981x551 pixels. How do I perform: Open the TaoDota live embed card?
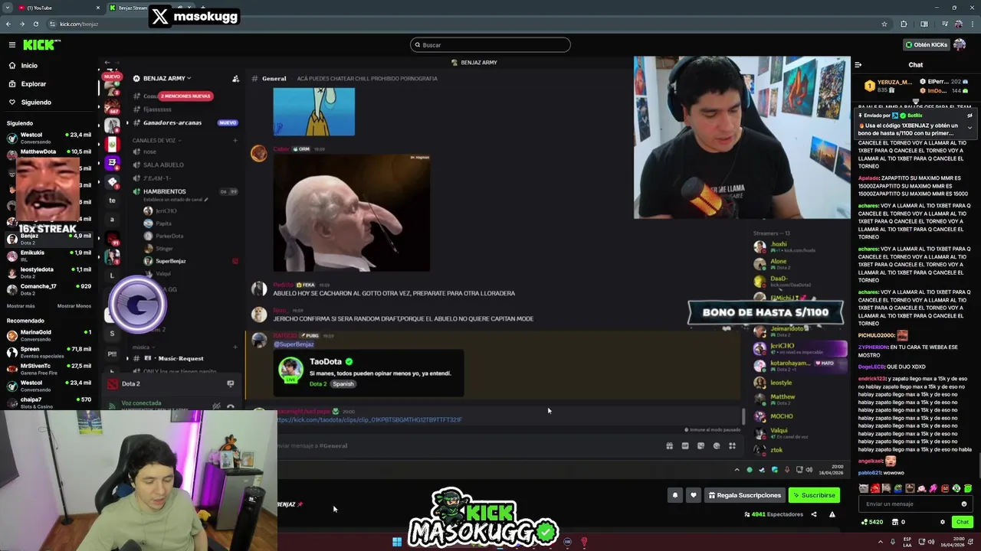pyautogui.click(x=369, y=373)
